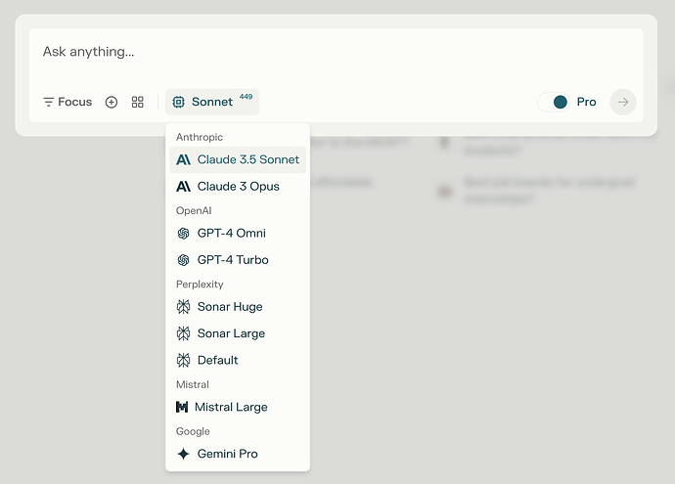Click the Pro label next to toggle

point(586,102)
